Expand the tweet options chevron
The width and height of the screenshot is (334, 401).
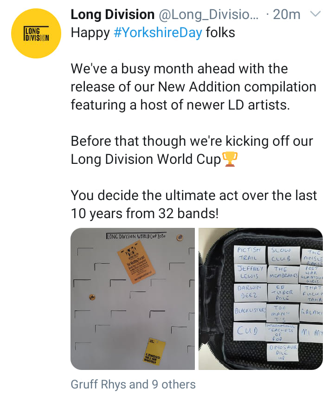tap(315, 14)
